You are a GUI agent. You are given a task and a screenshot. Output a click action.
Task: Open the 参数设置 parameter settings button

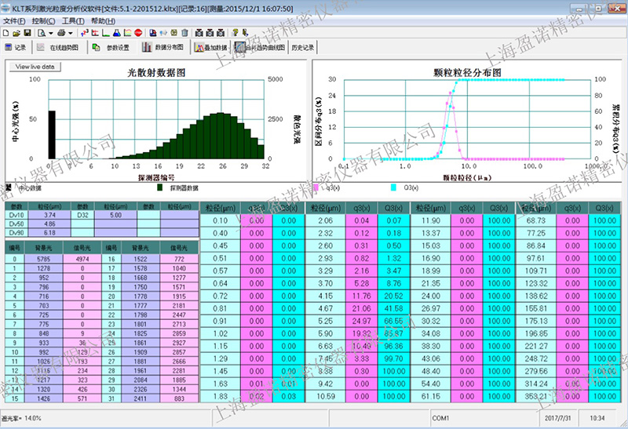[111, 48]
